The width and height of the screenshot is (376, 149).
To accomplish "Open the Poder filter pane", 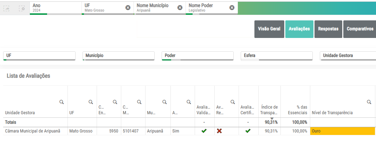I will point(197,56).
